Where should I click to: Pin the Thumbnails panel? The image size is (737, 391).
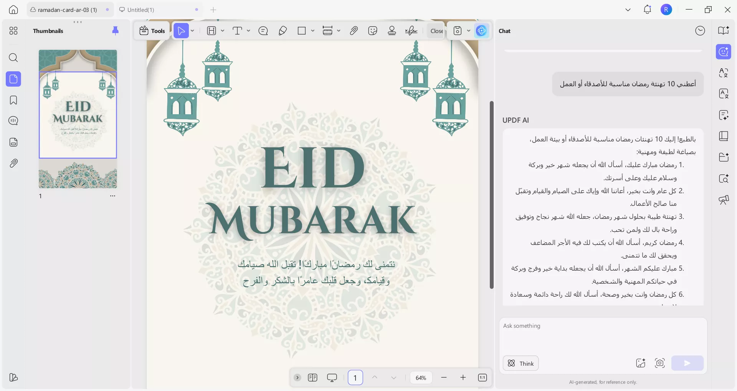pos(116,31)
